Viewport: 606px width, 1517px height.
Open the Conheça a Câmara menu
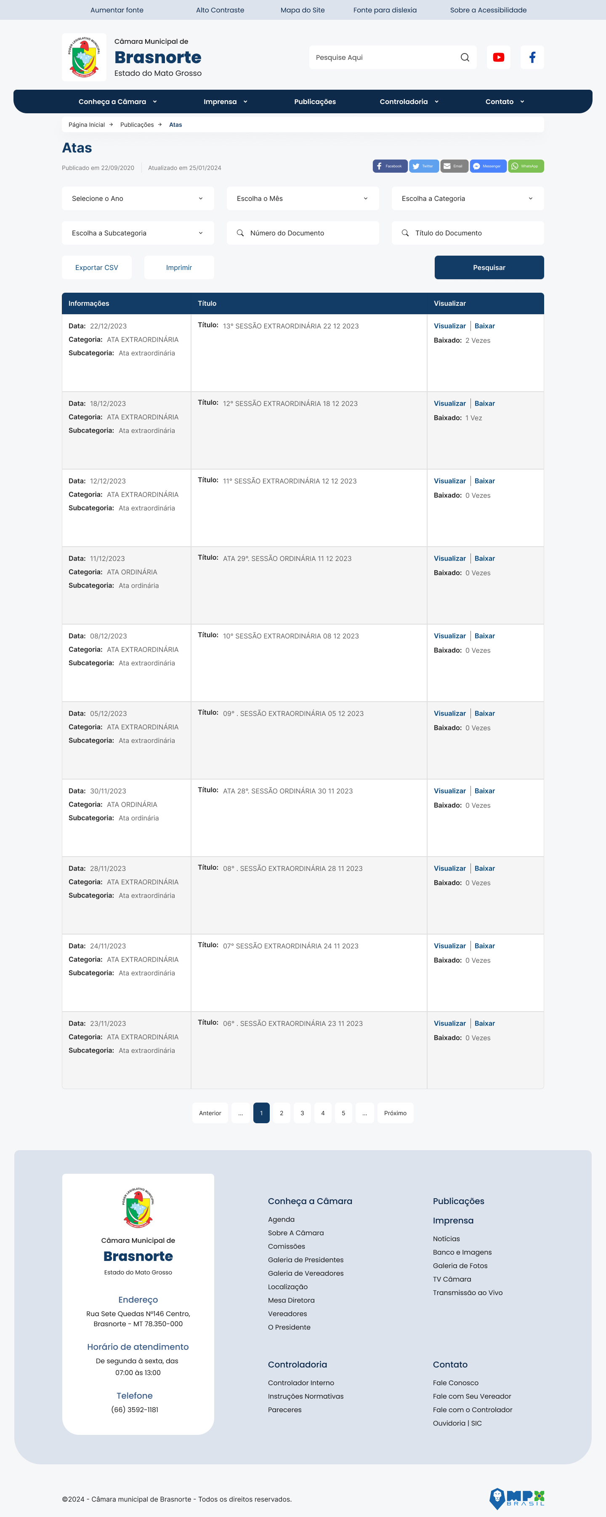click(118, 101)
